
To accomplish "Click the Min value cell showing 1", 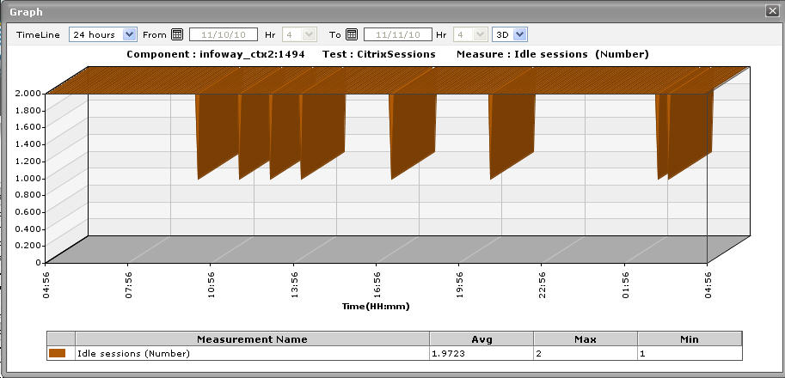I will tap(690, 353).
